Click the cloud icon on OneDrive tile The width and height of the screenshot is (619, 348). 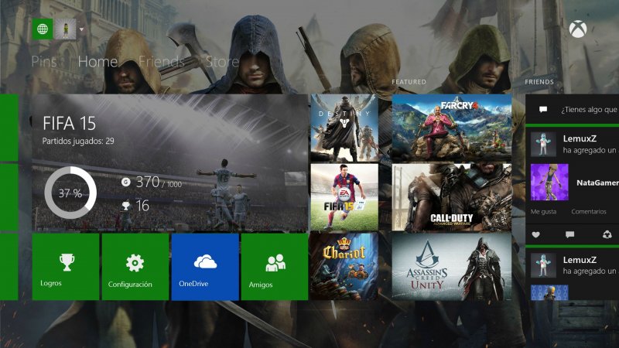(x=205, y=261)
